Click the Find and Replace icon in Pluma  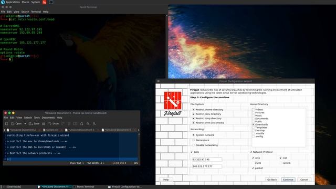[94, 124]
